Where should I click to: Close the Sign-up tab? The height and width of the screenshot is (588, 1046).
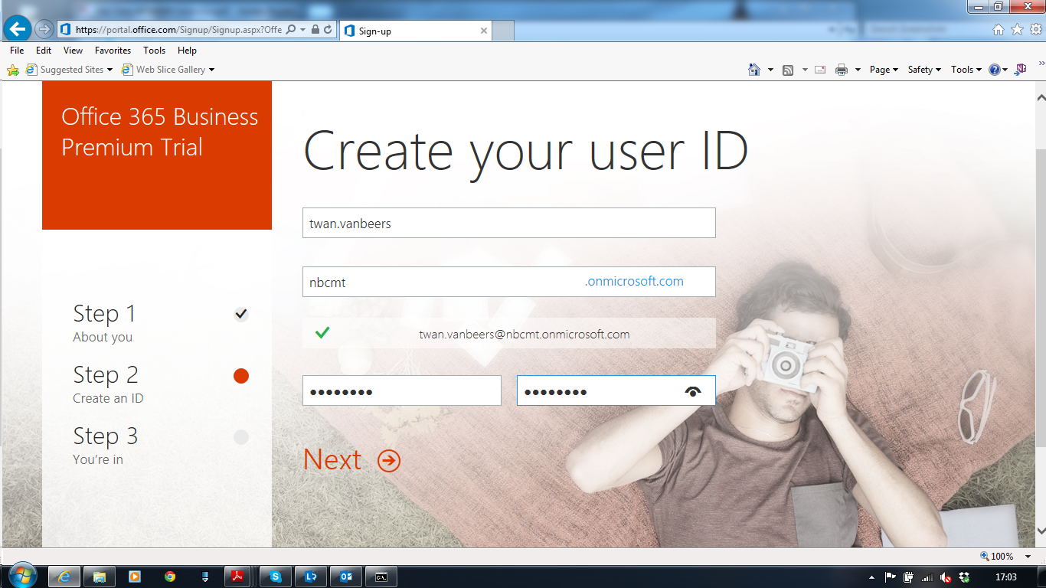[484, 31]
